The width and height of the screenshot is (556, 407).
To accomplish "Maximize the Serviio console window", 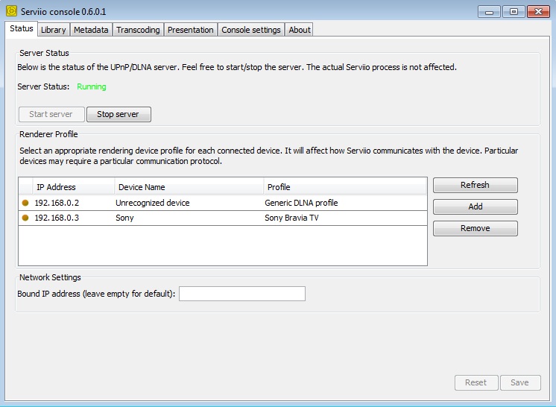I will click(x=513, y=11).
